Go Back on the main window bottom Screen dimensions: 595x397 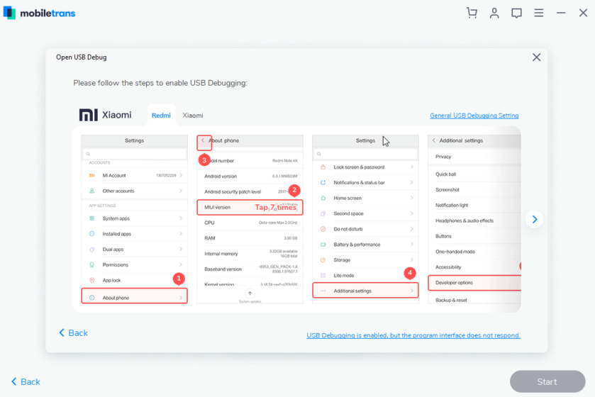tap(26, 381)
